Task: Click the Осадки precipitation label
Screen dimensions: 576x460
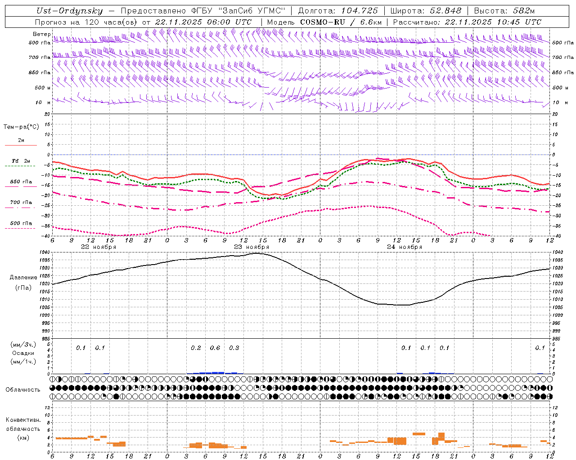Action: (23, 353)
